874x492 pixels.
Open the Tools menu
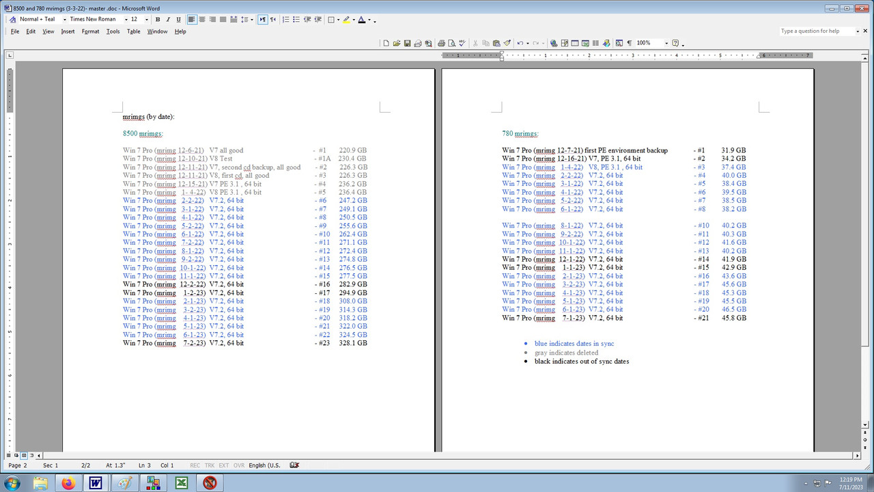pos(113,31)
